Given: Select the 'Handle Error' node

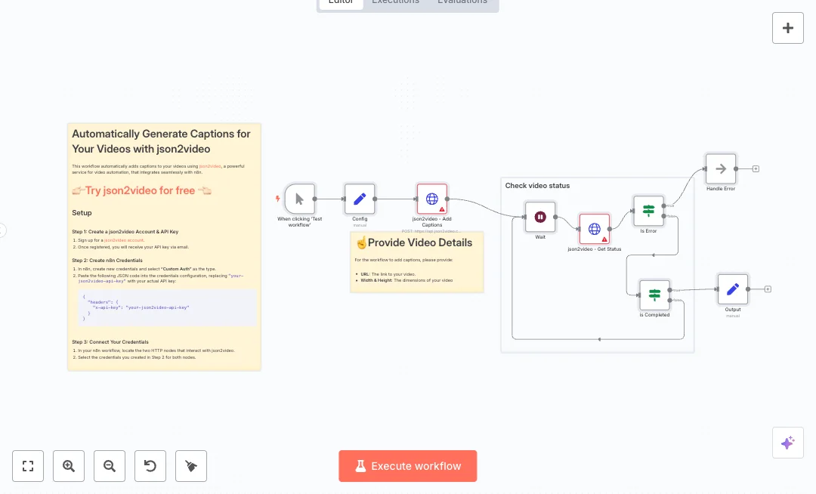Looking at the screenshot, I should (x=721, y=169).
